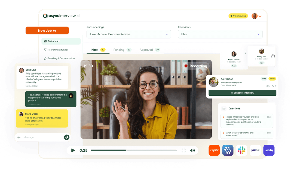Open the Slack integration
Screen dimensions: 294x170
tap(241, 150)
